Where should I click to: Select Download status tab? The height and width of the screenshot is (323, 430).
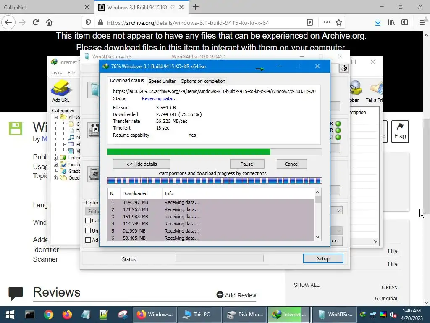(127, 80)
